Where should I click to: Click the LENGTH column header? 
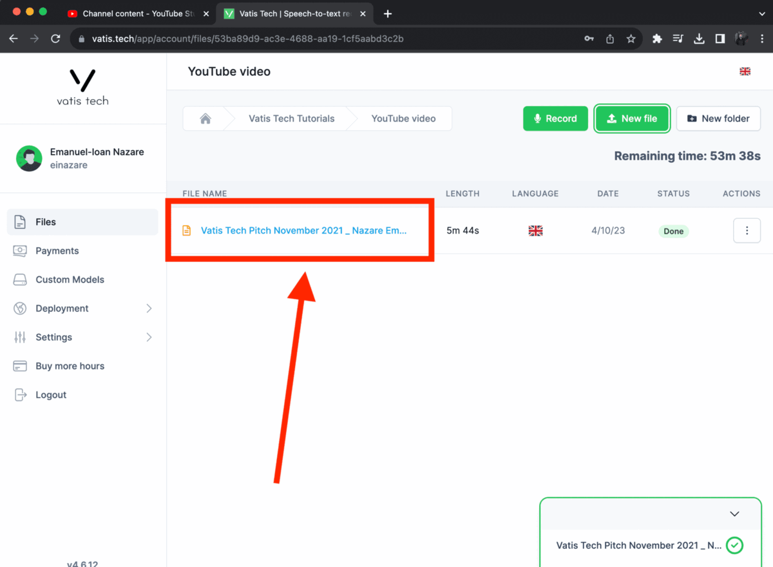(x=463, y=193)
